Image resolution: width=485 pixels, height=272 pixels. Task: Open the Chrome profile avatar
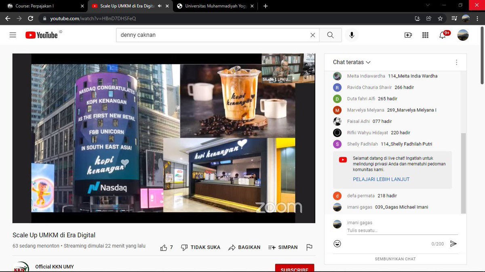[x=466, y=19]
